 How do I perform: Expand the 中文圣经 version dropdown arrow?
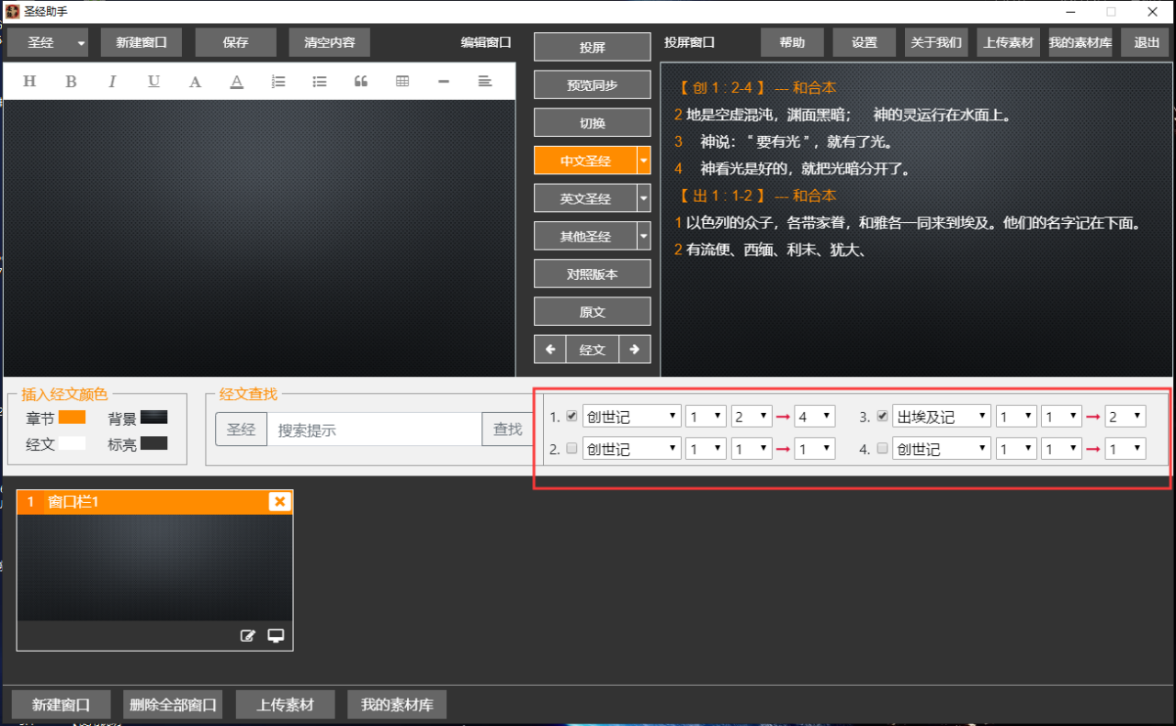643,161
